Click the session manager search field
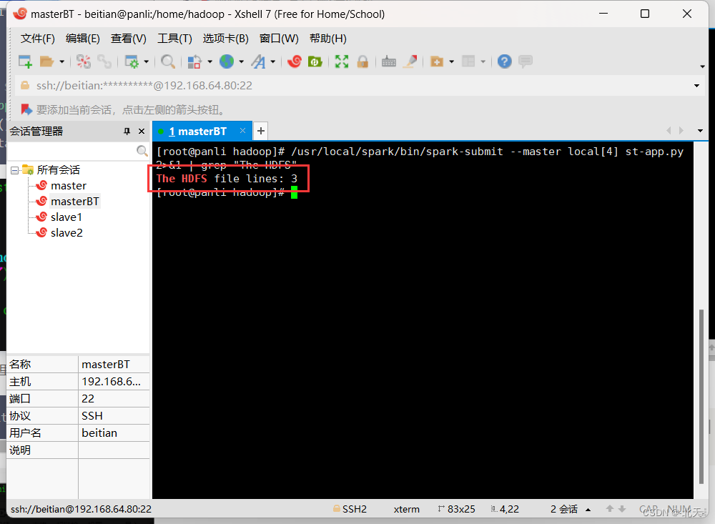 [72, 151]
